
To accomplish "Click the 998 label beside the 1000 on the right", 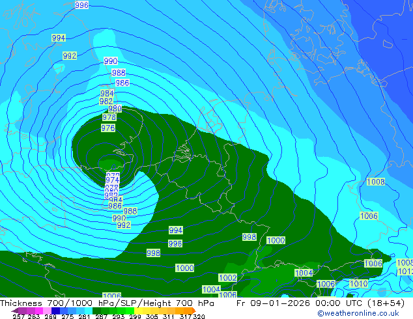I will pyautogui.click(x=249, y=237).
